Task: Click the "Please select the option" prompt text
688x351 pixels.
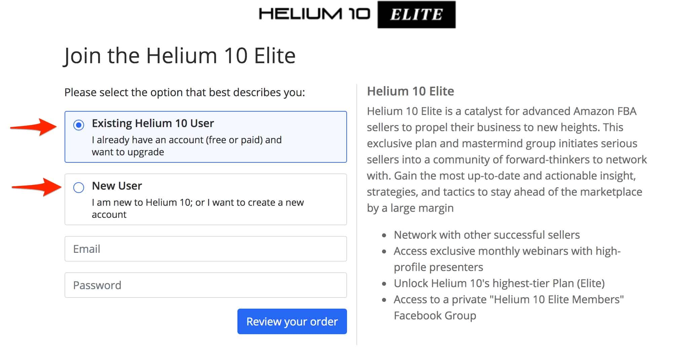Action: (185, 92)
